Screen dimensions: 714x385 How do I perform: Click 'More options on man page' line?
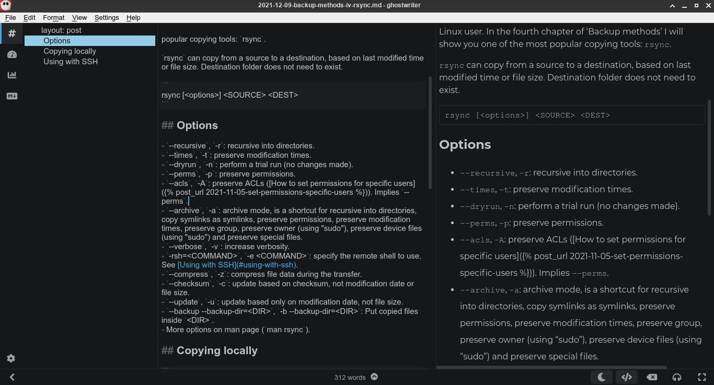(236, 330)
